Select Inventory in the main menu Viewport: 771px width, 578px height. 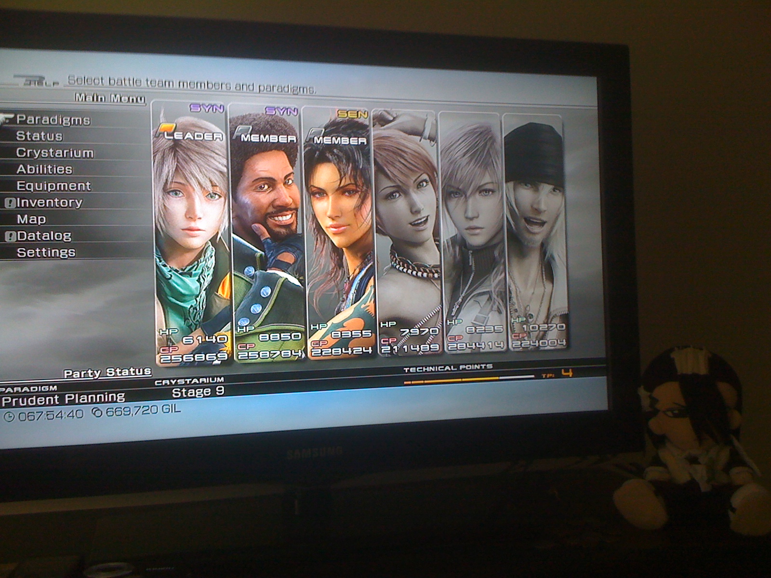[50, 202]
